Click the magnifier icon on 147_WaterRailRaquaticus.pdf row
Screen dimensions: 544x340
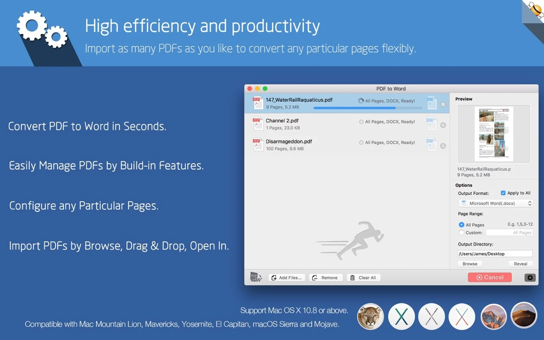tap(443, 104)
